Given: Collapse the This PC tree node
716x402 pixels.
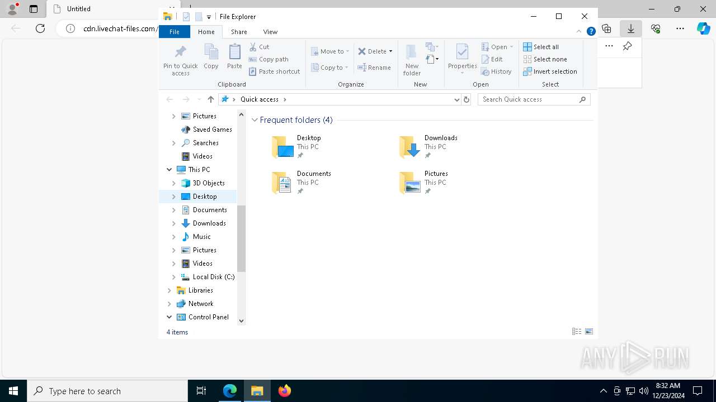Looking at the screenshot, I should [x=169, y=170].
